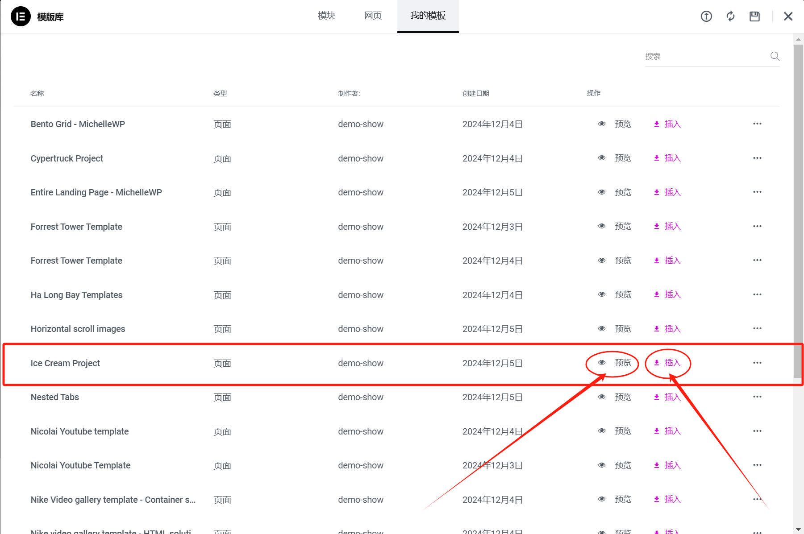This screenshot has width=804, height=534.
Task: Click the search magnifier icon
Action: (x=775, y=56)
